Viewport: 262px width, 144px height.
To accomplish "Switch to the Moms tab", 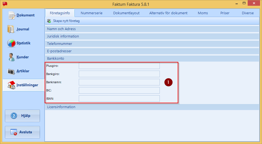I will pyautogui.click(x=203, y=13).
